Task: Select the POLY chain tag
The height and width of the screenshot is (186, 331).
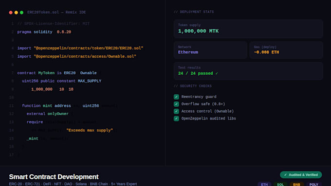Action: tap(314, 184)
